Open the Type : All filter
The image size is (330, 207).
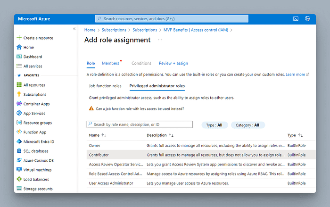[214, 125]
